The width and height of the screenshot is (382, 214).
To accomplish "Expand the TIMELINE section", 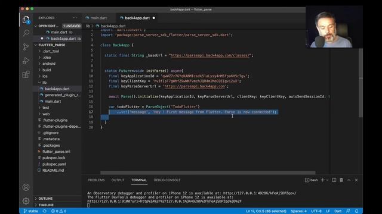I will tap(46, 204).
